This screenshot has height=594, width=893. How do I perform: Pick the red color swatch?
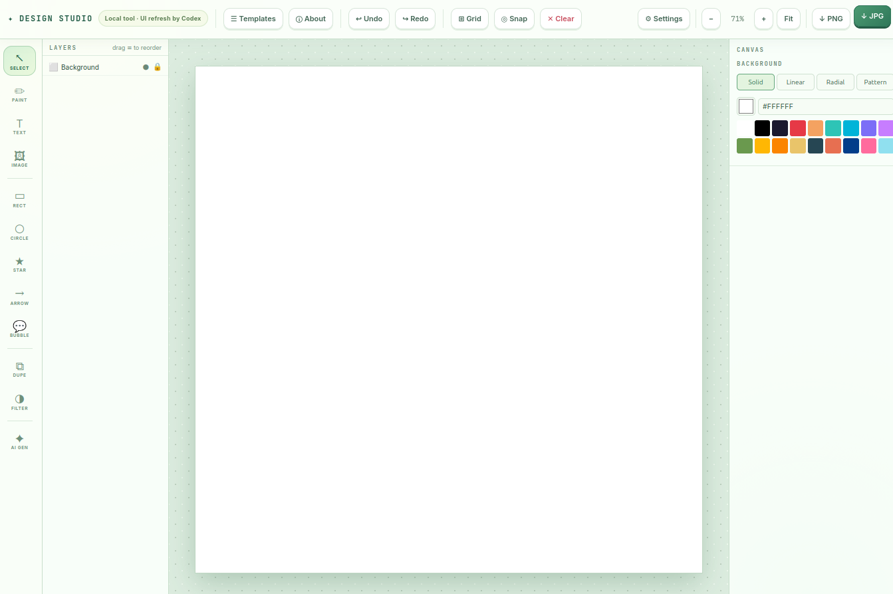798,128
